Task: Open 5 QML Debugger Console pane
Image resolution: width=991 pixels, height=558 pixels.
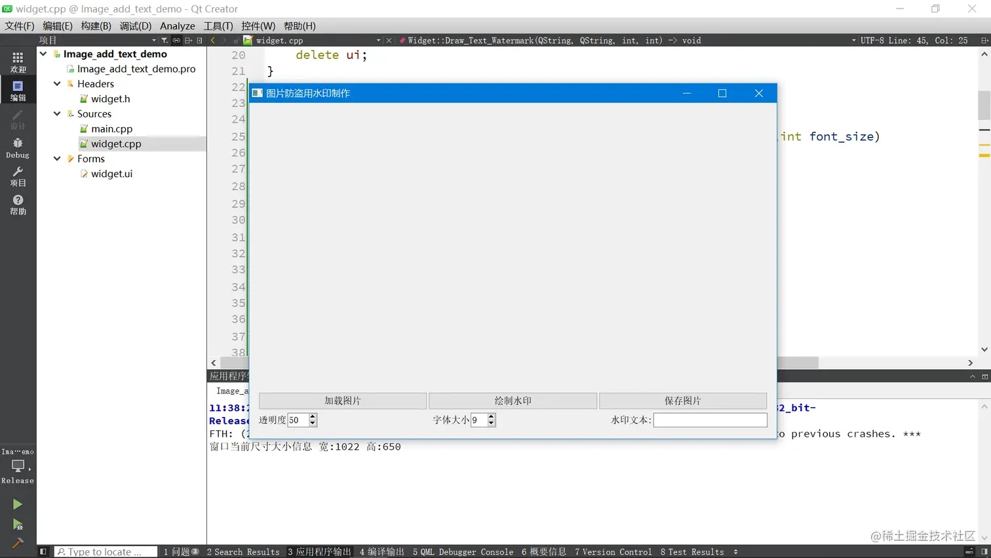Action: tap(463, 552)
